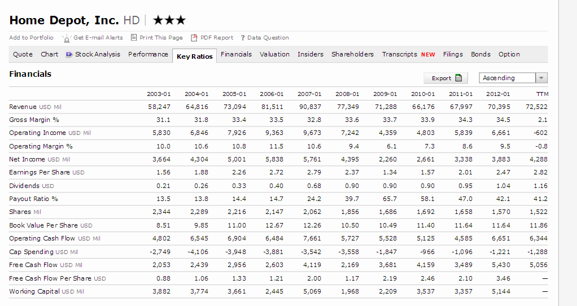Screen dimensions: 577x306
Task: Click the 2005-01 book value 11.00
Action: [237, 225]
